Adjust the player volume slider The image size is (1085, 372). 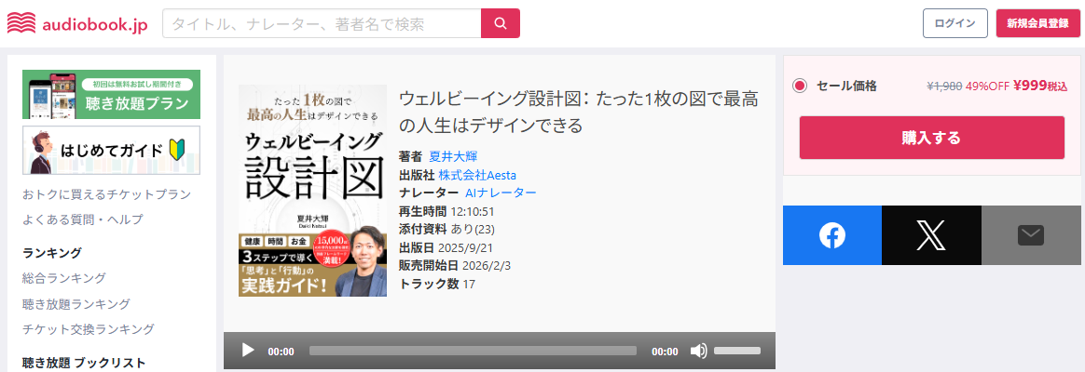point(737,351)
